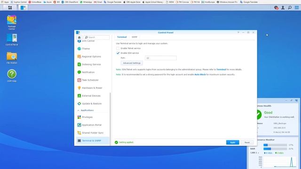Open the Apps bookmark in the browser bar
Image resolution: width=301 pixels, height=169 pixels.
(5, 2)
